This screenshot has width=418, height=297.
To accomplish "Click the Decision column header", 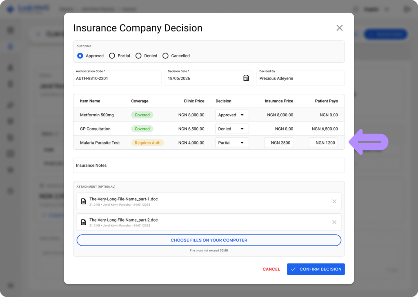I will [x=223, y=101].
